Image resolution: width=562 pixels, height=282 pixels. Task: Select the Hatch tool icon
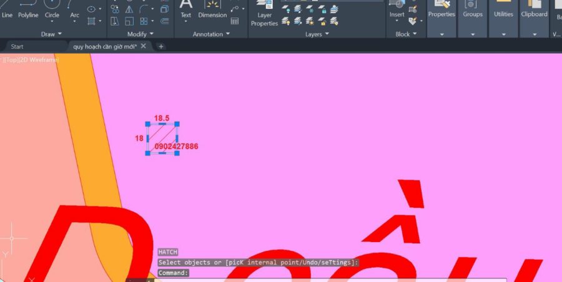[91, 21]
